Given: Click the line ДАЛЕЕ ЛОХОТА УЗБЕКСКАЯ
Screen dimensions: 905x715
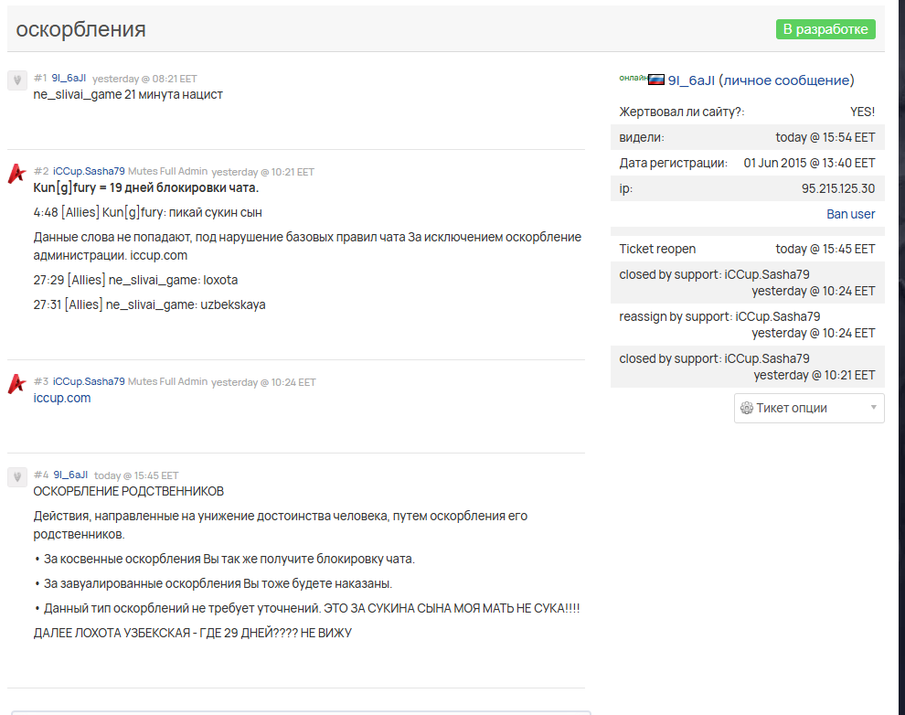Looking at the screenshot, I should [193, 633].
